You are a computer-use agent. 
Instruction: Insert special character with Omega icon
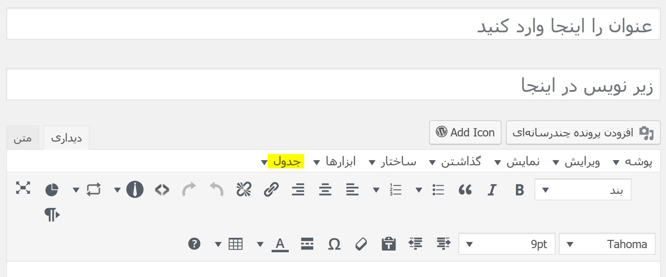click(x=334, y=244)
